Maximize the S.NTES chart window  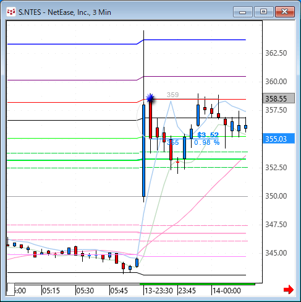click(263, 12)
